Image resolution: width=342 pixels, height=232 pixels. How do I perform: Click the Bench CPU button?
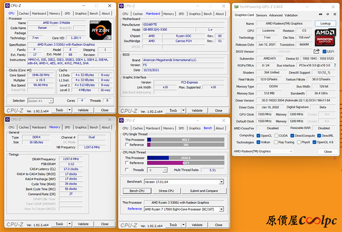[137, 191]
